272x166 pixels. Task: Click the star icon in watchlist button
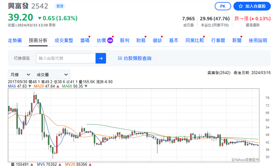tap(241, 6)
